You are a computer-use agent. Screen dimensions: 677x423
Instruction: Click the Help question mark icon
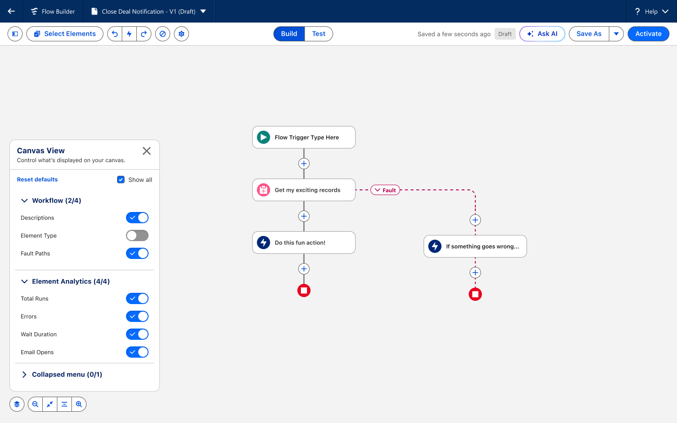(638, 11)
